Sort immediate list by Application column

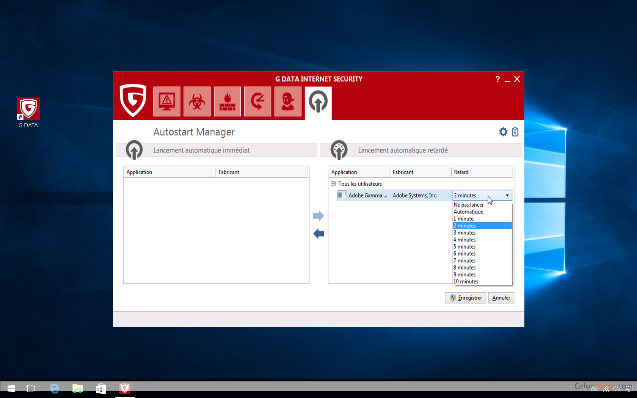point(169,172)
